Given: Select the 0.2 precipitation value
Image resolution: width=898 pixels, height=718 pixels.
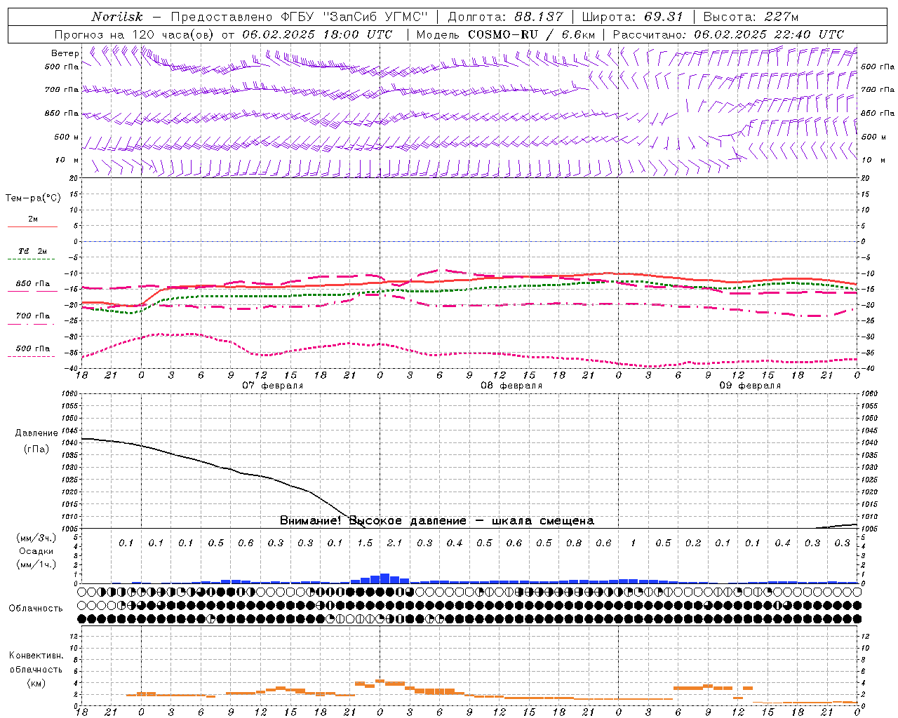Looking at the screenshot, I should [692, 543].
